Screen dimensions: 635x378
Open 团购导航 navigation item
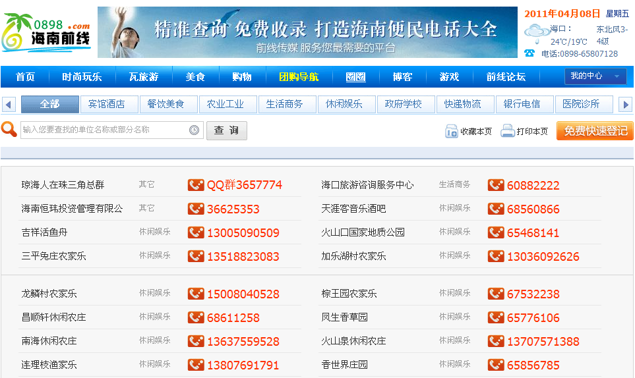pos(299,77)
